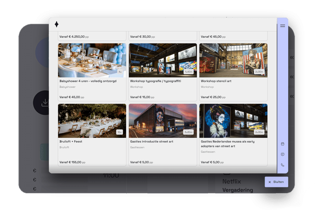Click the Bruiloft category label
This screenshot has width=316, height=214.
(64, 148)
